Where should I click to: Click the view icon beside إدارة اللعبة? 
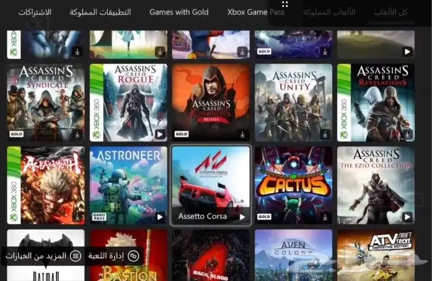click(x=134, y=256)
